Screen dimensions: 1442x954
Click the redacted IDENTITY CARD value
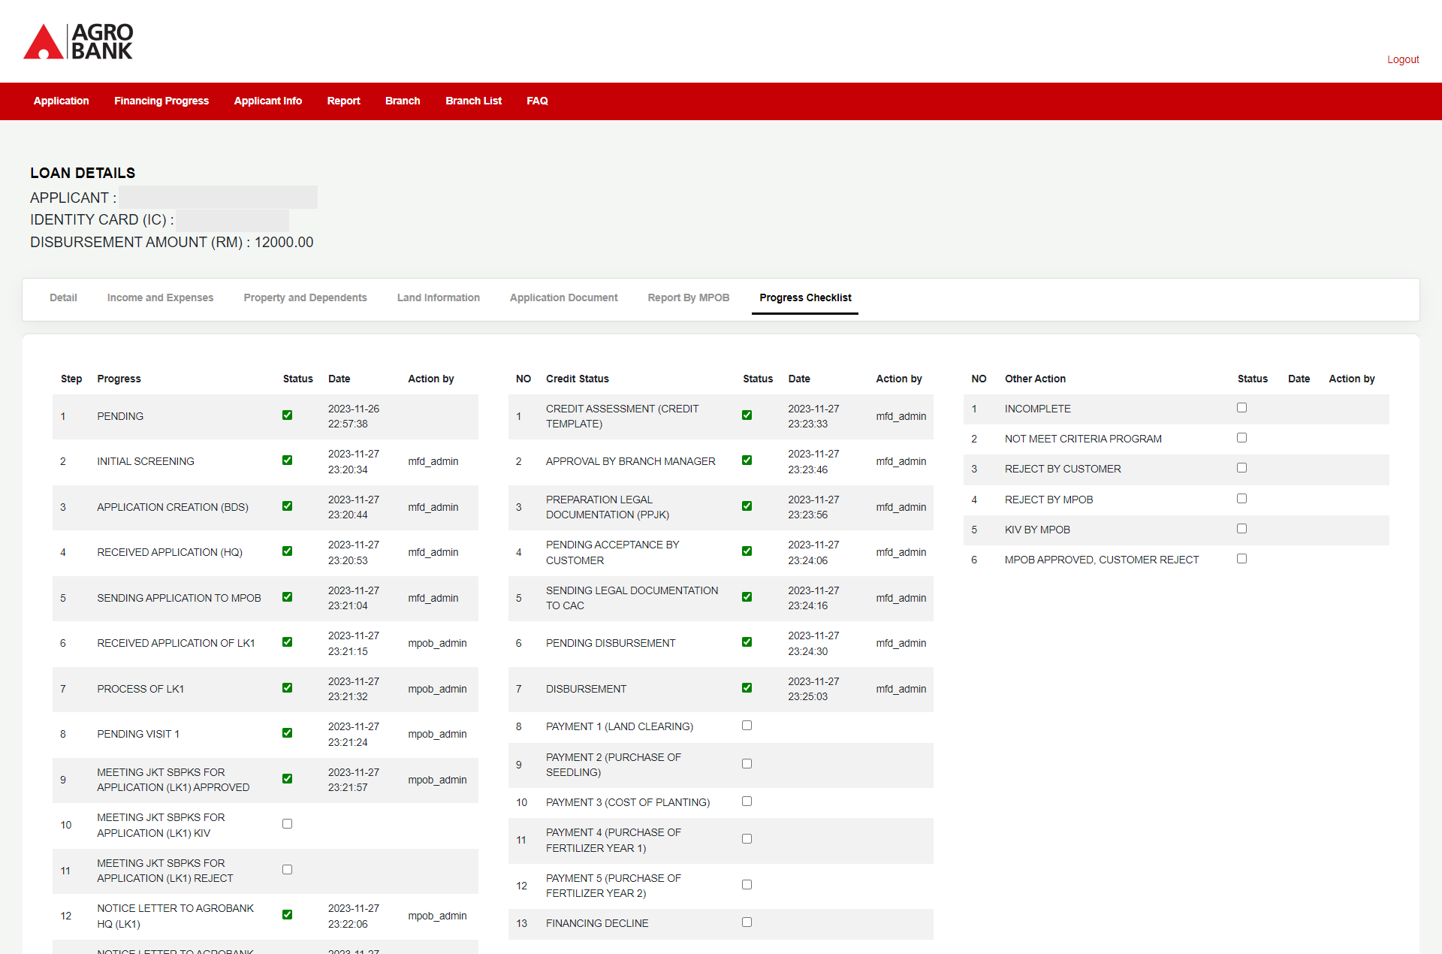(233, 220)
